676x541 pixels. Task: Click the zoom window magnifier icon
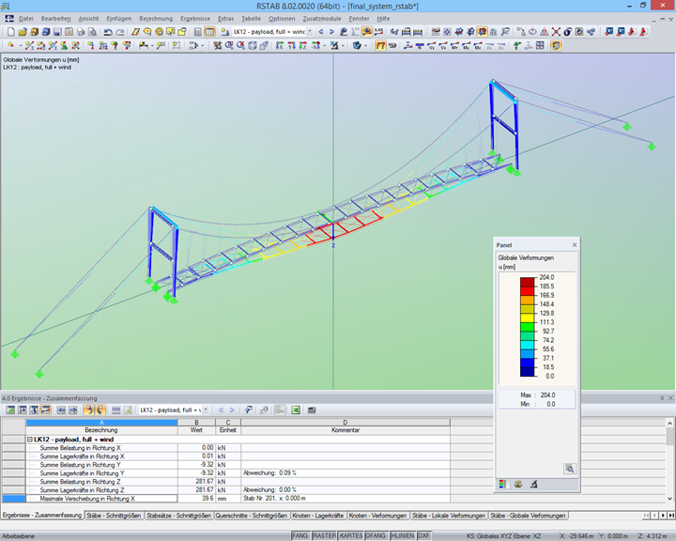click(x=229, y=45)
